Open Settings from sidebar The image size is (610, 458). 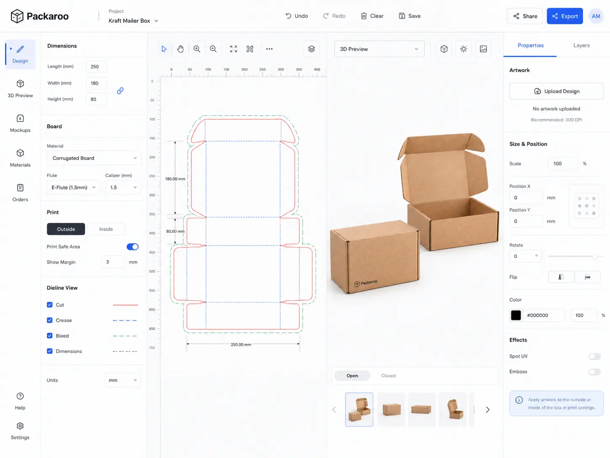(x=20, y=431)
